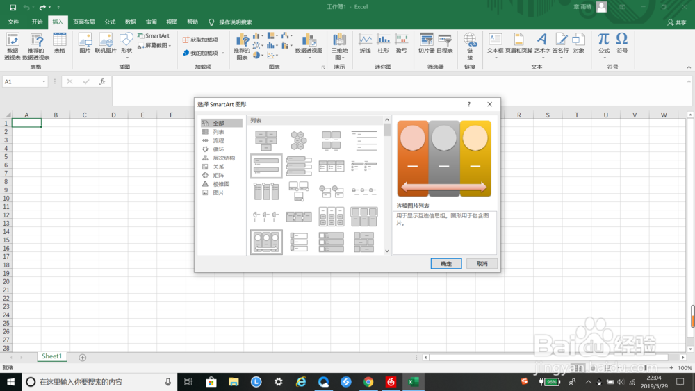The width and height of the screenshot is (695, 391).
Task: Click the SmartArt button in ribbon
Action: (154, 35)
